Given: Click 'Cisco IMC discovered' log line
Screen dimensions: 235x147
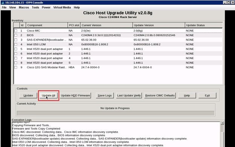Looking at the screenshot, I should click(66, 132).
